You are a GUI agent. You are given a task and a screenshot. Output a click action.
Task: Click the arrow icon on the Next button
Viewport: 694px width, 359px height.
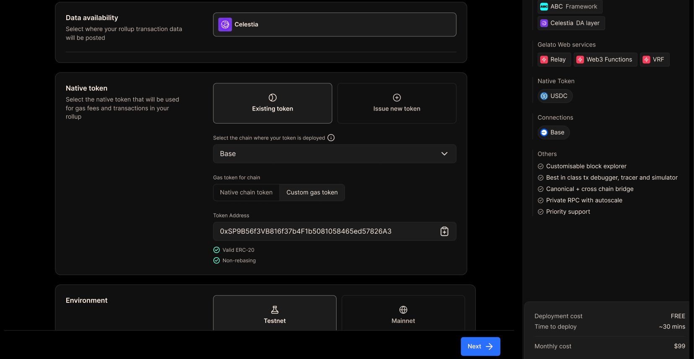[489, 346]
